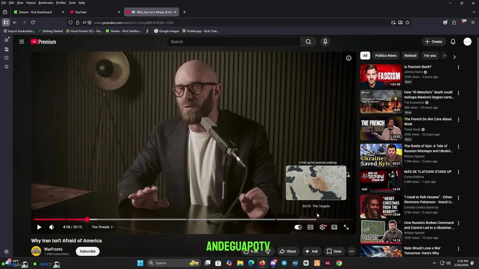The height and width of the screenshot is (269, 479).
Task: Open options for 'I Used to Rob Houses'
Action: (x=458, y=197)
